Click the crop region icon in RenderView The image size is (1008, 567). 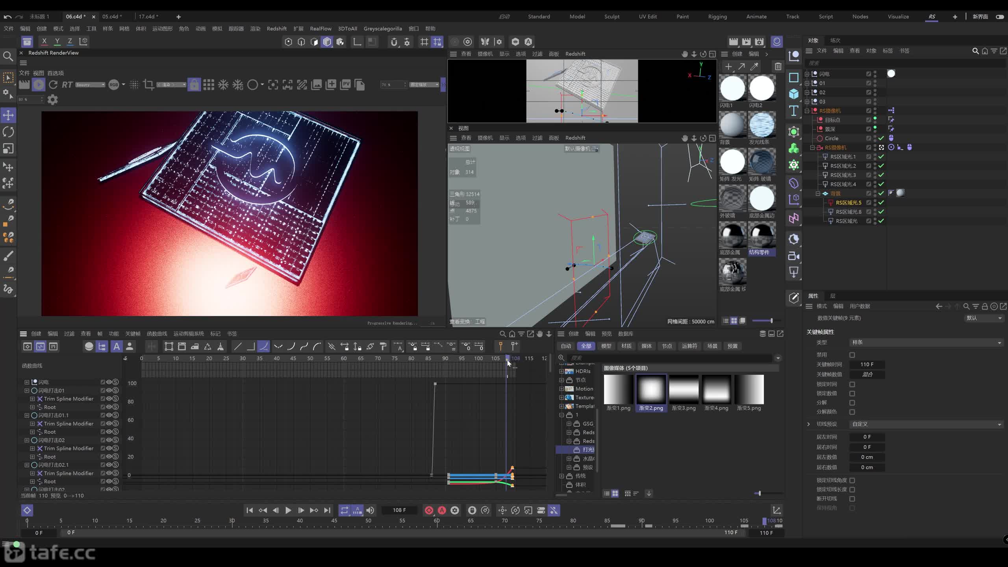148,85
